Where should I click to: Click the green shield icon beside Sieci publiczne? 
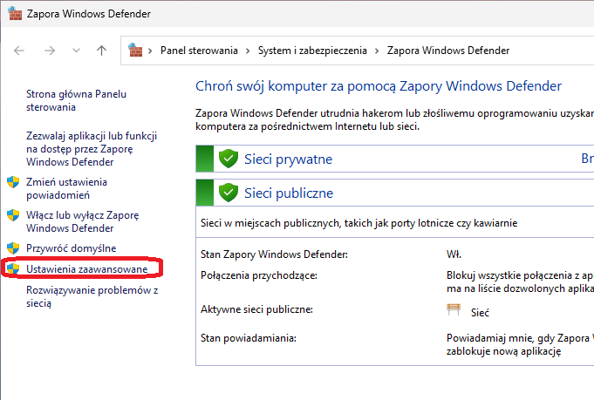coord(229,193)
